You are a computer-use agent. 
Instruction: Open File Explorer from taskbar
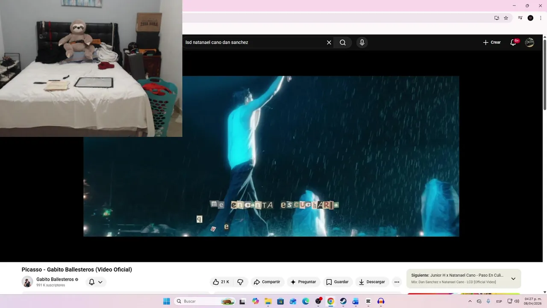[268, 301]
